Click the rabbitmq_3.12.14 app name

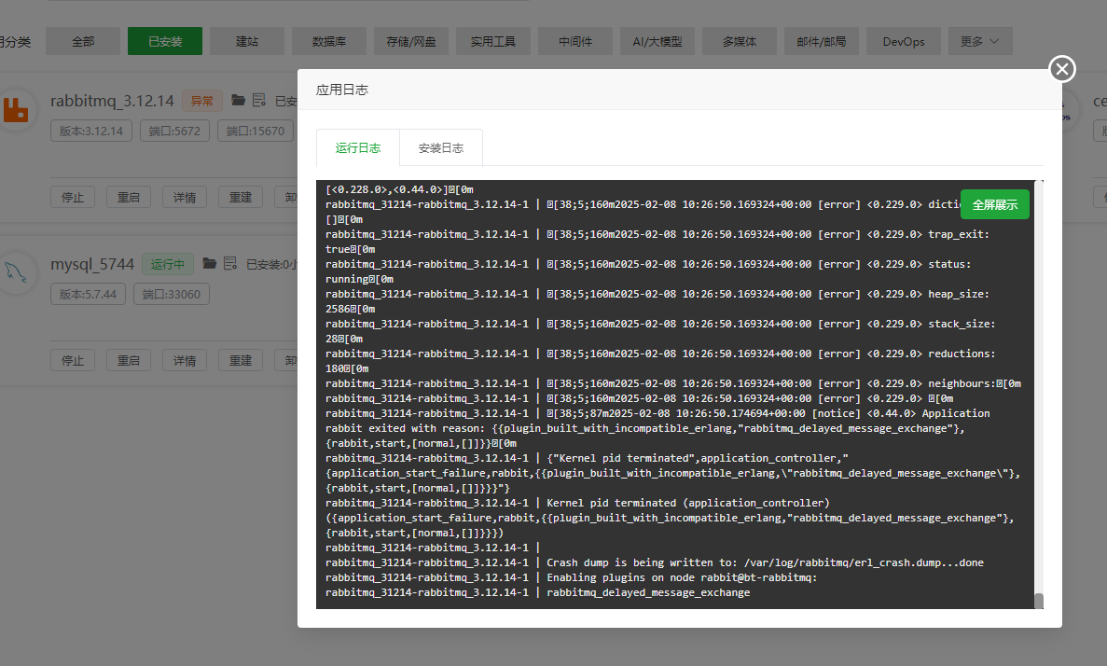tap(112, 101)
